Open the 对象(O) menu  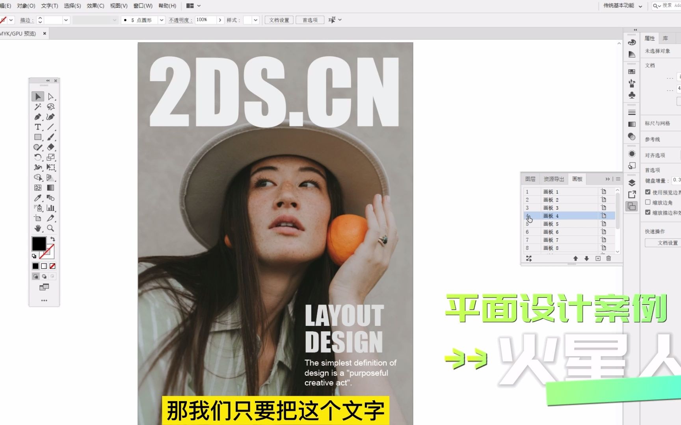(26, 6)
